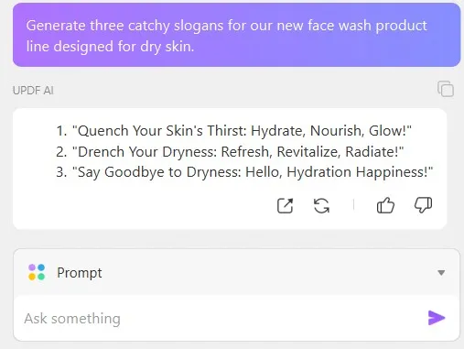Click the "Glow!" word in slogan one
The image size is (464, 349).
390,131
